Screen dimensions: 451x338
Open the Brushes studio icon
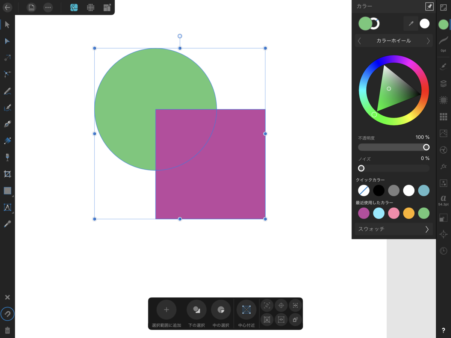[443, 66]
